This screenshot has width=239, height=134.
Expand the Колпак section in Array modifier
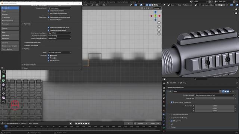tap(173, 127)
